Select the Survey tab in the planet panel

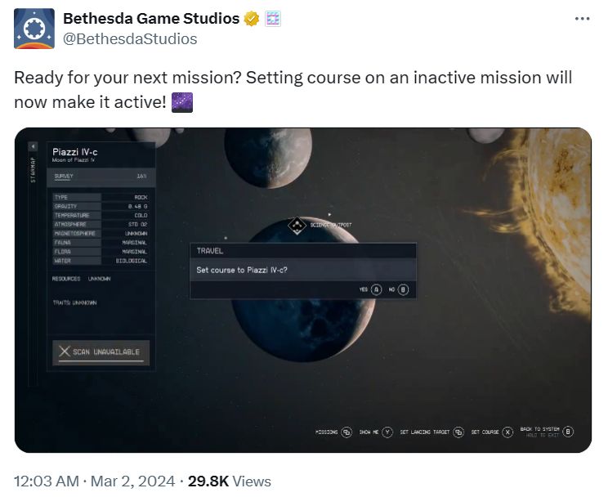point(64,176)
